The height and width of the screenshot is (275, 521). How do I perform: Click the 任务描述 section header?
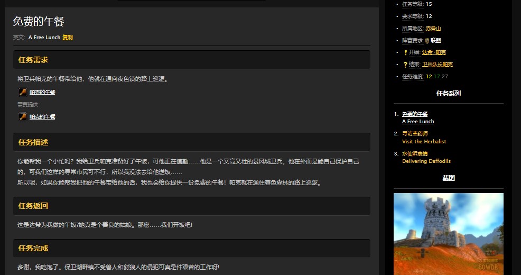[33, 142]
